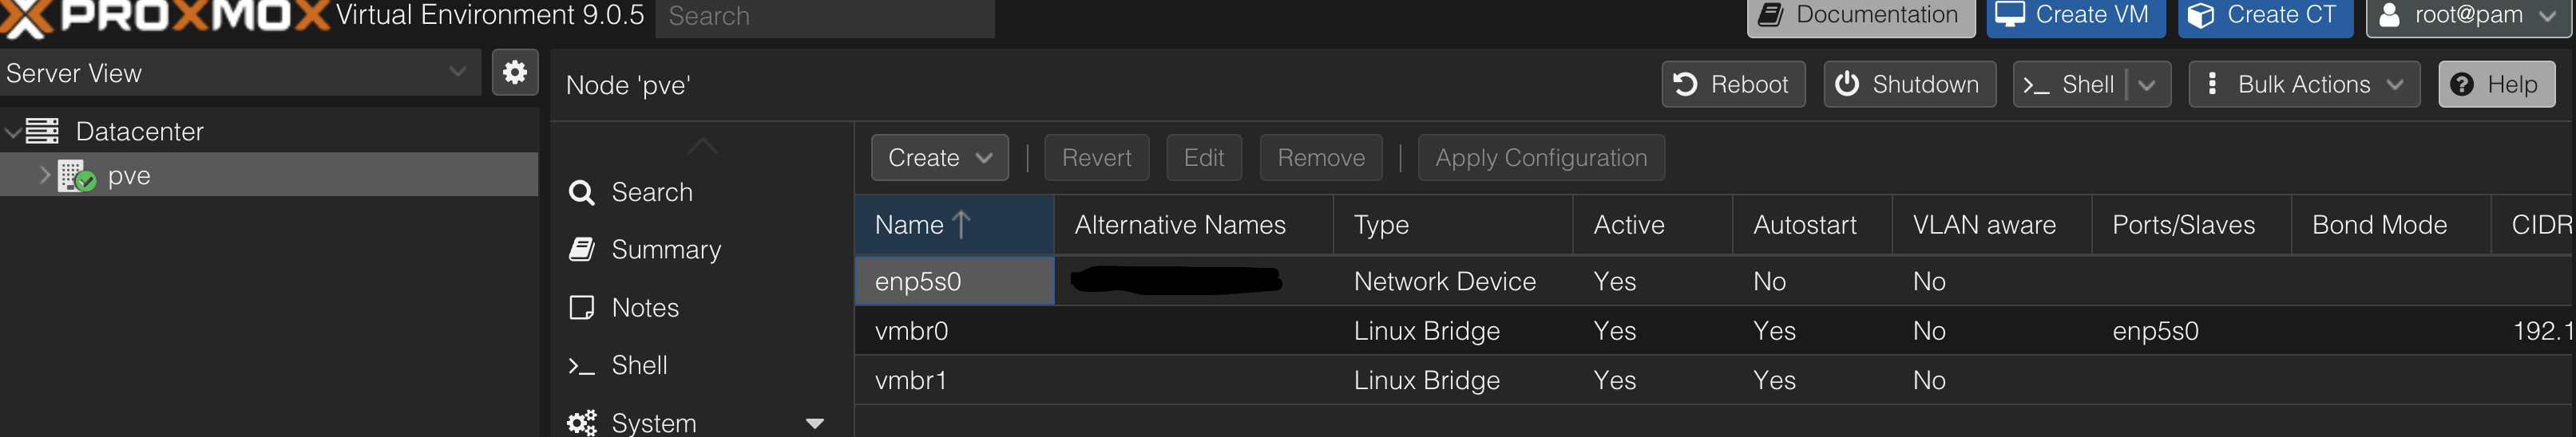
Task: Open the Documentation book button
Action: click(1860, 16)
